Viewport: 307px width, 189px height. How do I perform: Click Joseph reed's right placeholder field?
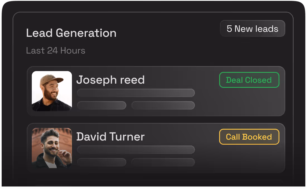[163, 105]
